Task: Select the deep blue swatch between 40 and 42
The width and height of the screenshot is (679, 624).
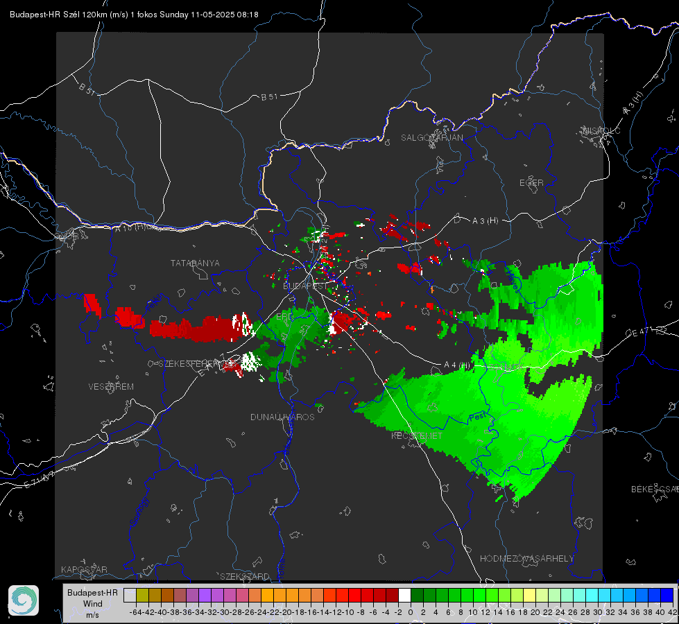Action: pyautogui.click(x=667, y=596)
